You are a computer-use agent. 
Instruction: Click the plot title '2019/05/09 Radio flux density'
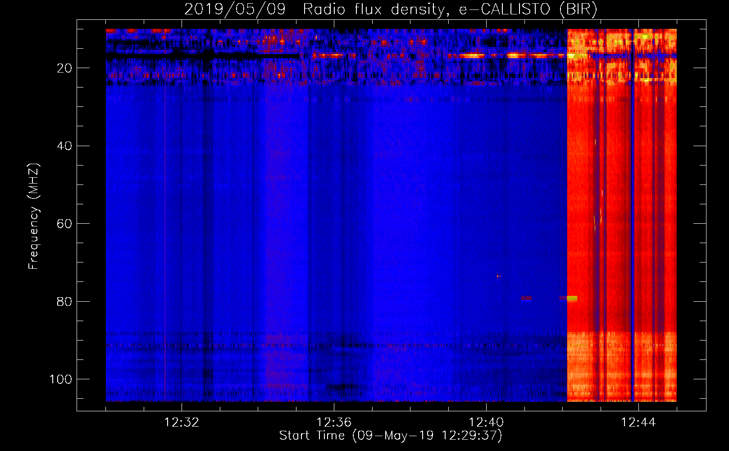click(x=314, y=9)
